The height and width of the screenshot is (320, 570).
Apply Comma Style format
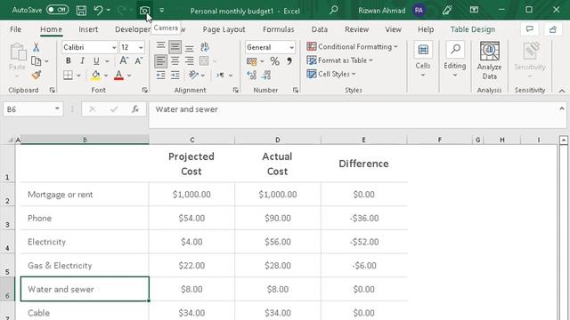[289, 61]
